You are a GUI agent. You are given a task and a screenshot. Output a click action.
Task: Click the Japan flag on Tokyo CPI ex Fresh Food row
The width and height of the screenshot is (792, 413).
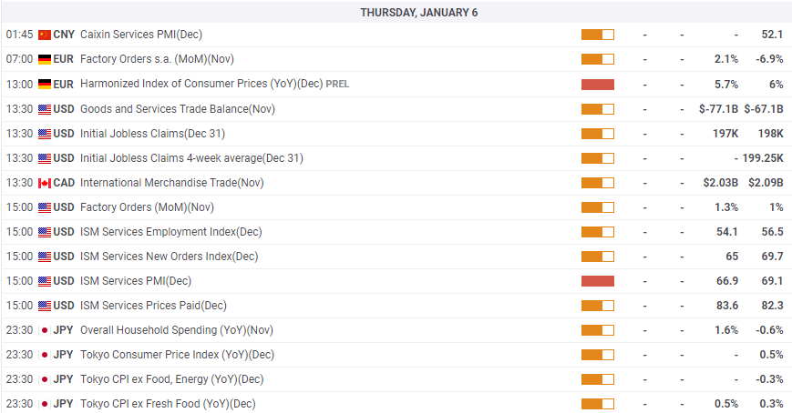click(45, 404)
